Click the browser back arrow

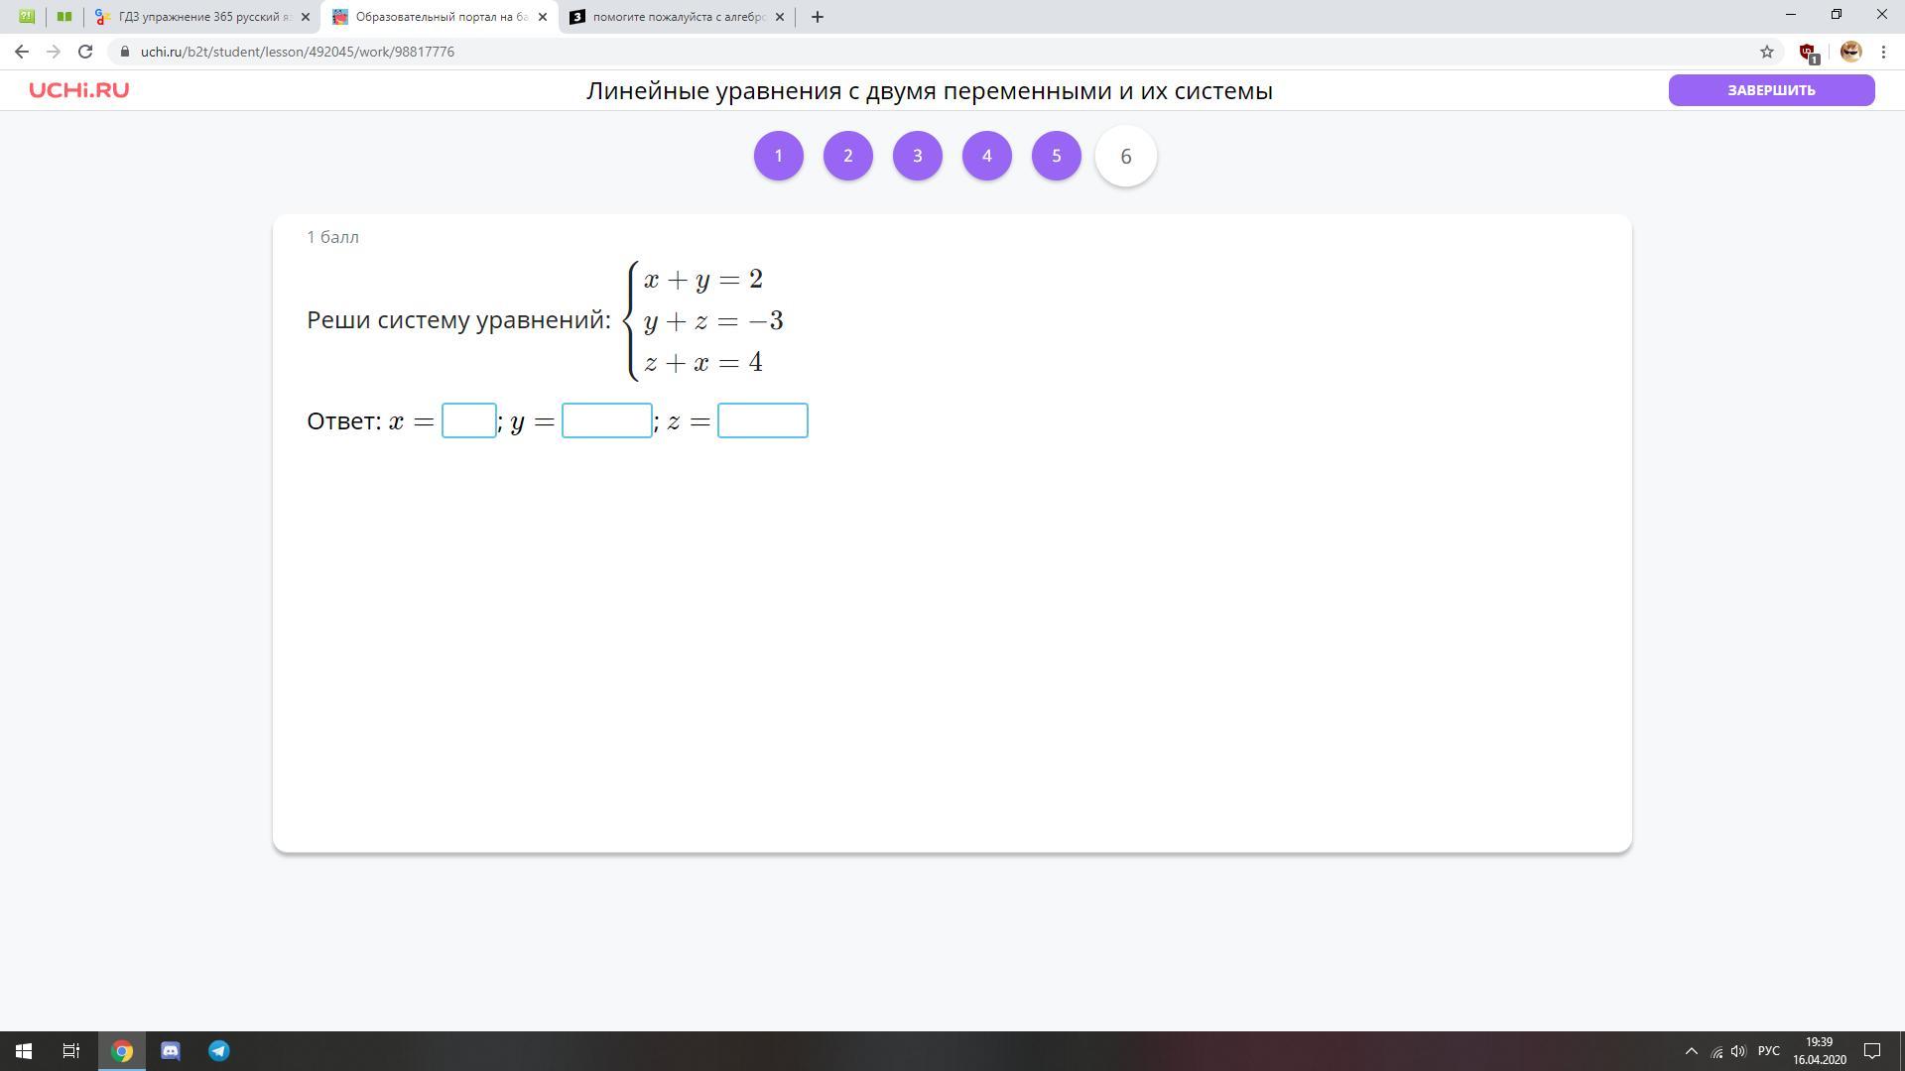22,52
